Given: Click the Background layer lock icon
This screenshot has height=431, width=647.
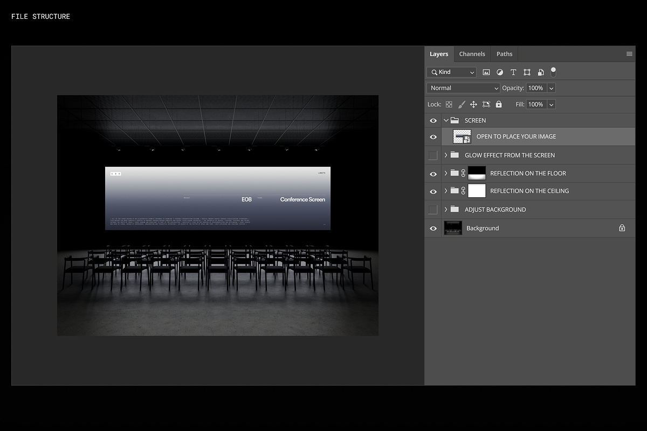Looking at the screenshot, I should click(x=622, y=228).
